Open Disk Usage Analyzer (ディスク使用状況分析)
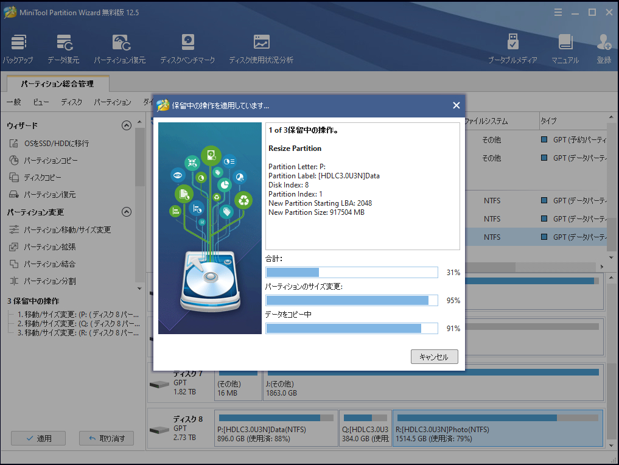 [261, 49]
